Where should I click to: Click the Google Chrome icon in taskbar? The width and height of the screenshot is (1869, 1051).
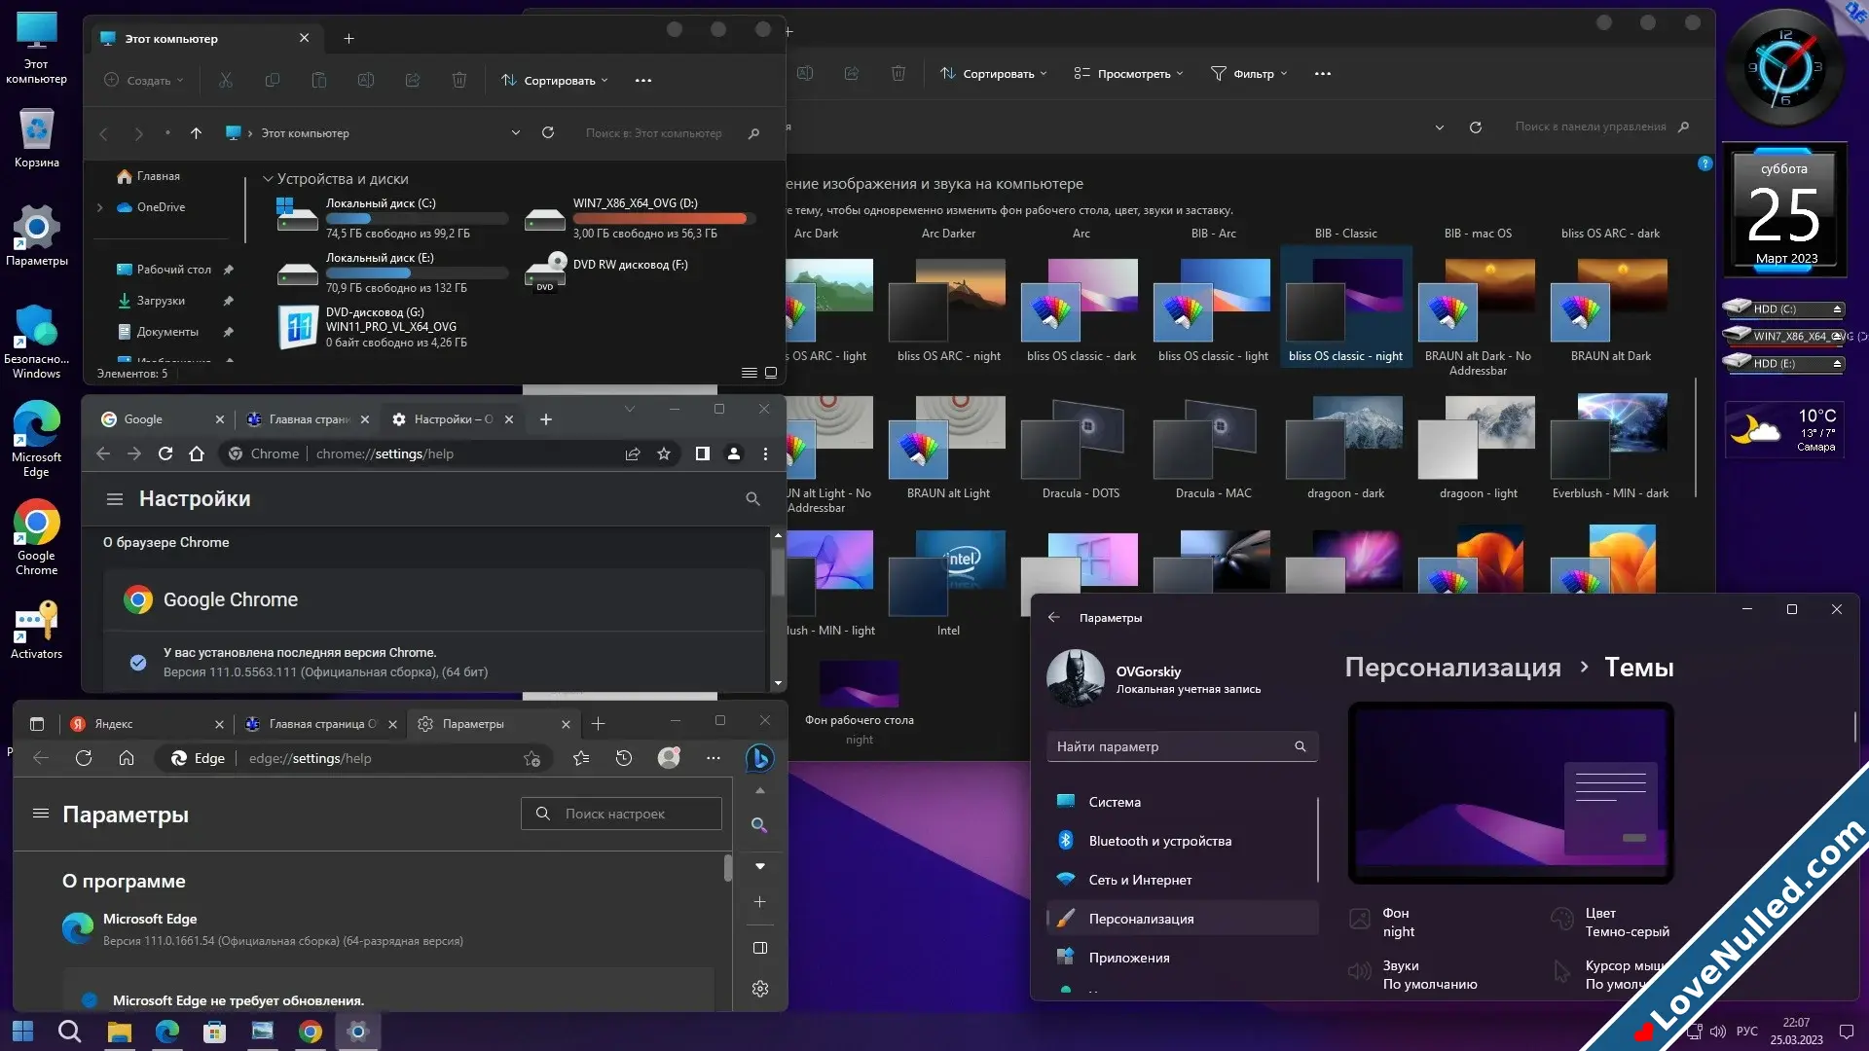click(x=310, y=1031)
